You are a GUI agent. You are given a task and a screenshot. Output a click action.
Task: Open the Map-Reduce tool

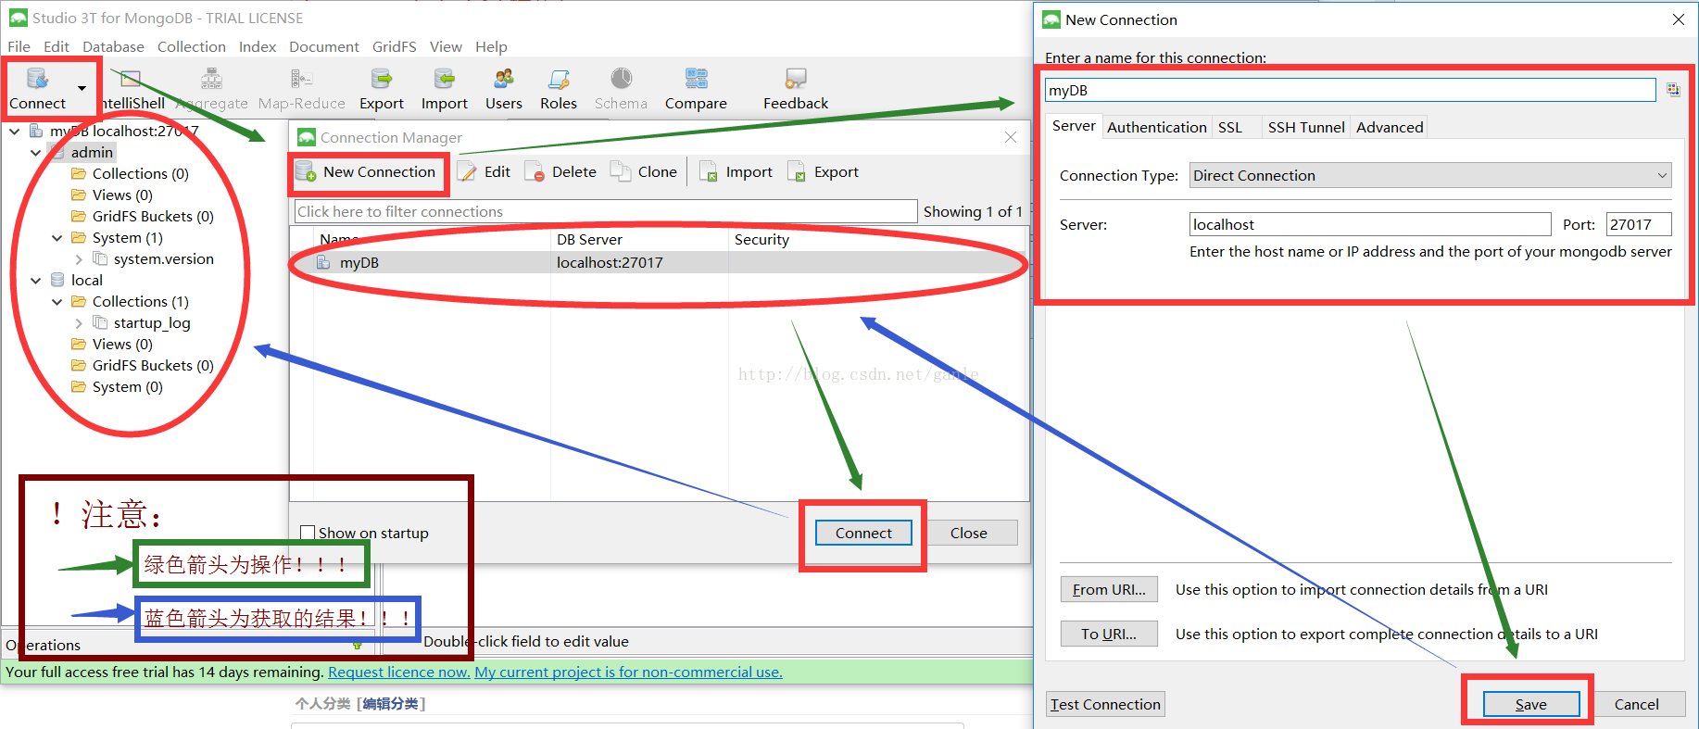(x=302, y=89)
